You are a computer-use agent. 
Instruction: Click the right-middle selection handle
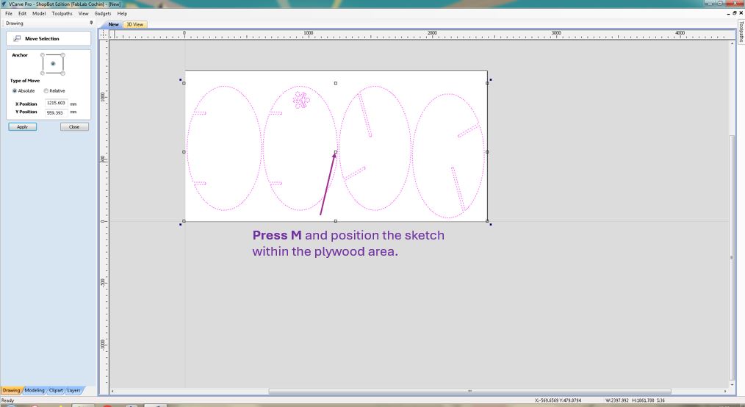(x=487, y=152)
